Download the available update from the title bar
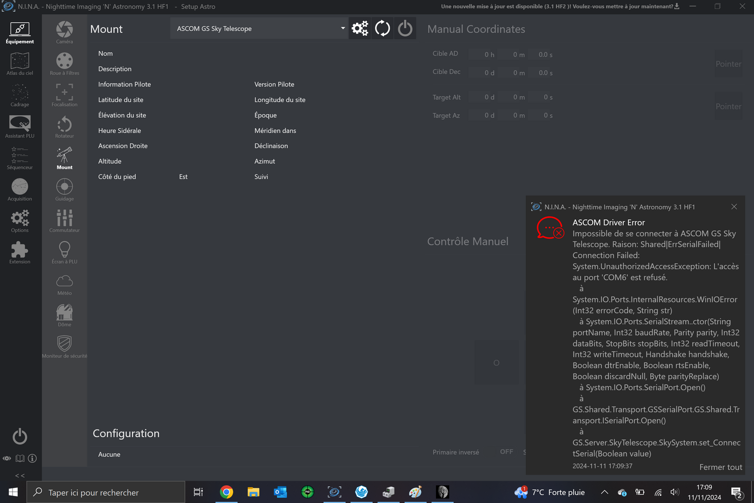The width and height of the screenshot is (754, 503). click(677, 7)
